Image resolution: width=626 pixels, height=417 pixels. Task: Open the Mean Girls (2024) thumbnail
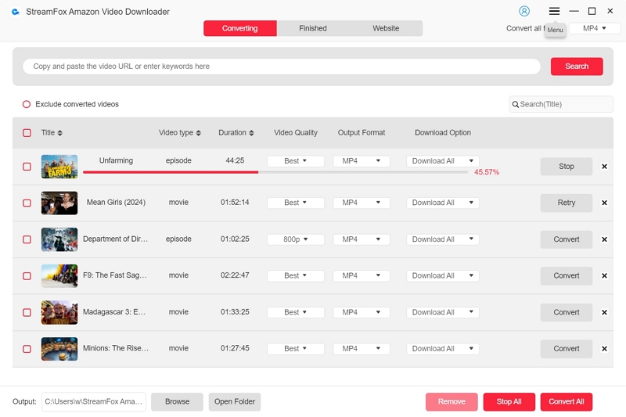tap(59, 203)
